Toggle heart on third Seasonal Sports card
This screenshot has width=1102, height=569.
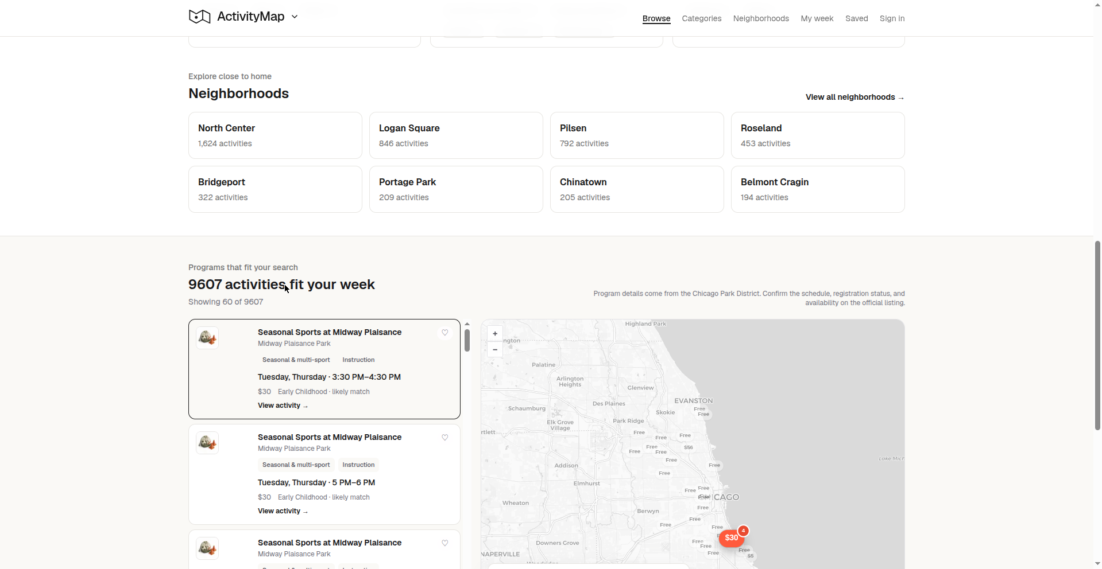pos(444,543)
